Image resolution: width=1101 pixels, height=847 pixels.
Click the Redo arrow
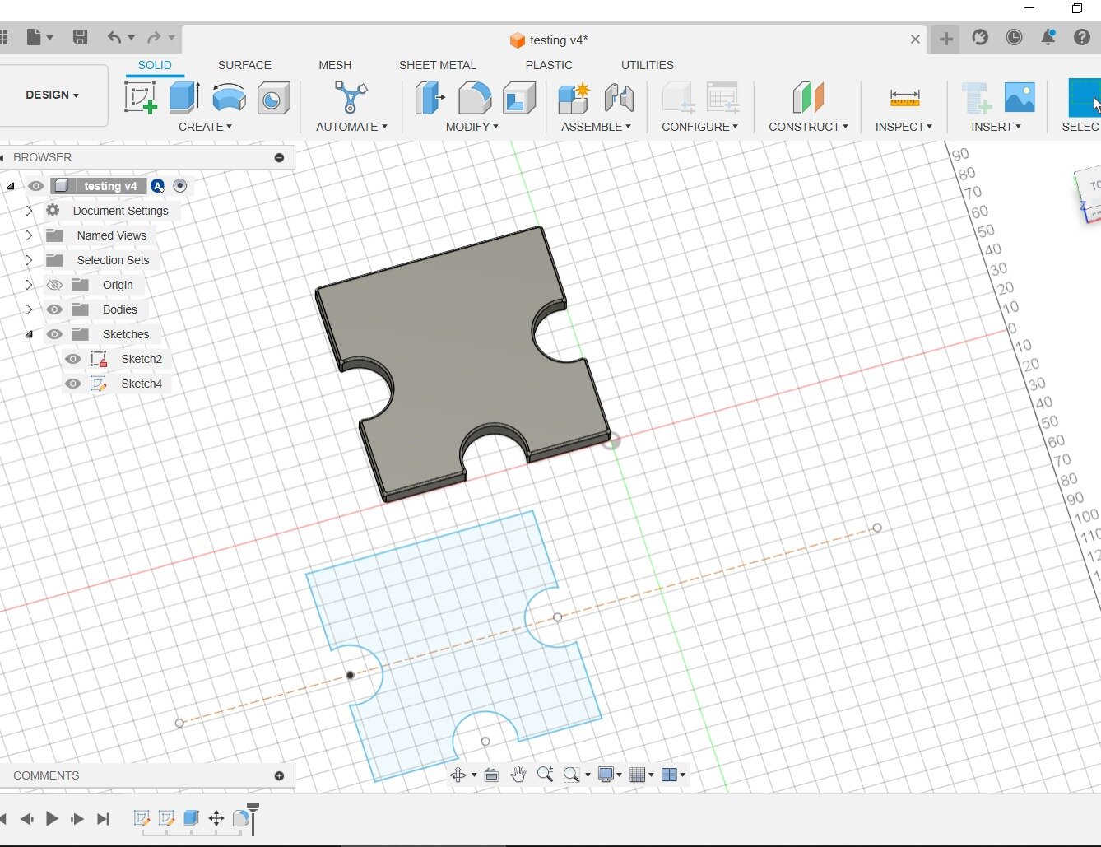(153, 37)
